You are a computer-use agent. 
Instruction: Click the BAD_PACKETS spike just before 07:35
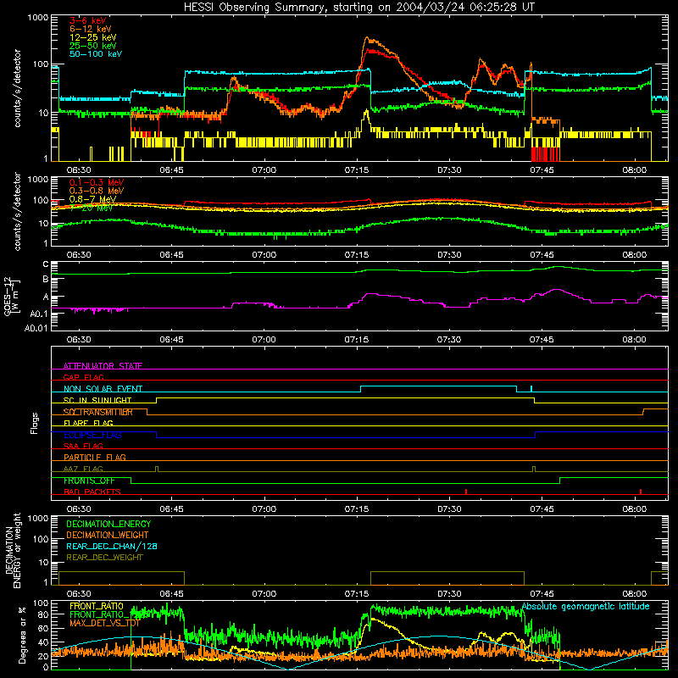(465, 492)
